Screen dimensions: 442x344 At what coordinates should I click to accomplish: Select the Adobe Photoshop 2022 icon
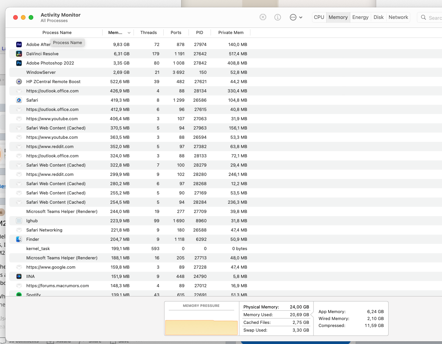(19, 63)
